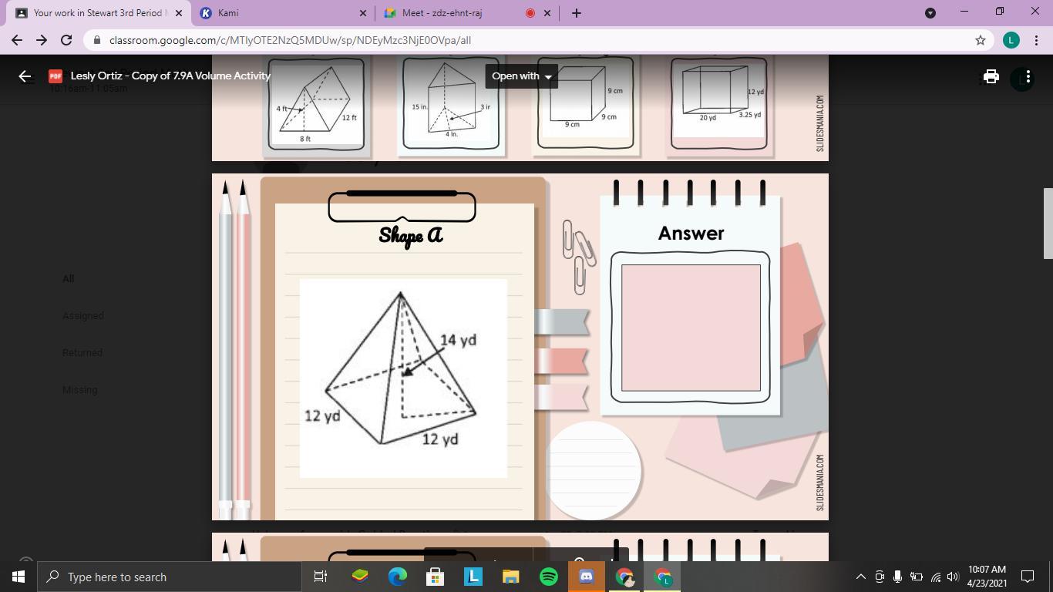Click the Type here to search box
Image resolution: width=1053 pixels, height=592 pixels.
coord(169,577)
